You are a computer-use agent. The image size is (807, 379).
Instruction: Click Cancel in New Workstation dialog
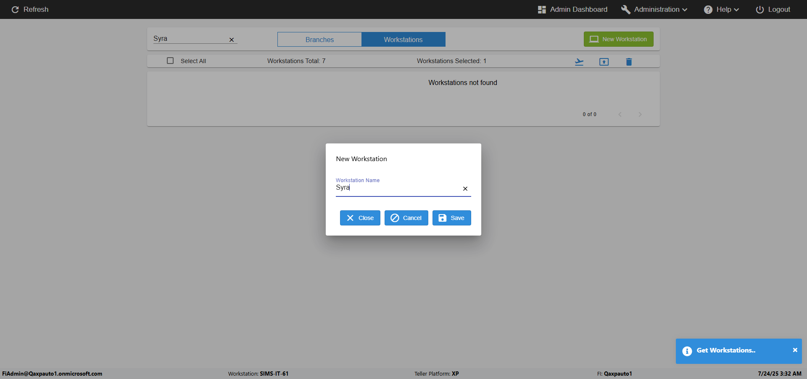coord(406,218)
